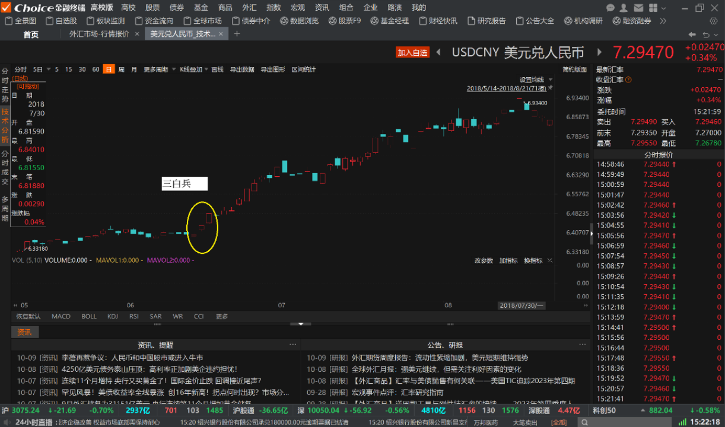Select the KDJ indicator
Viewport: 725px width, 427px height.
pos(113,317)
